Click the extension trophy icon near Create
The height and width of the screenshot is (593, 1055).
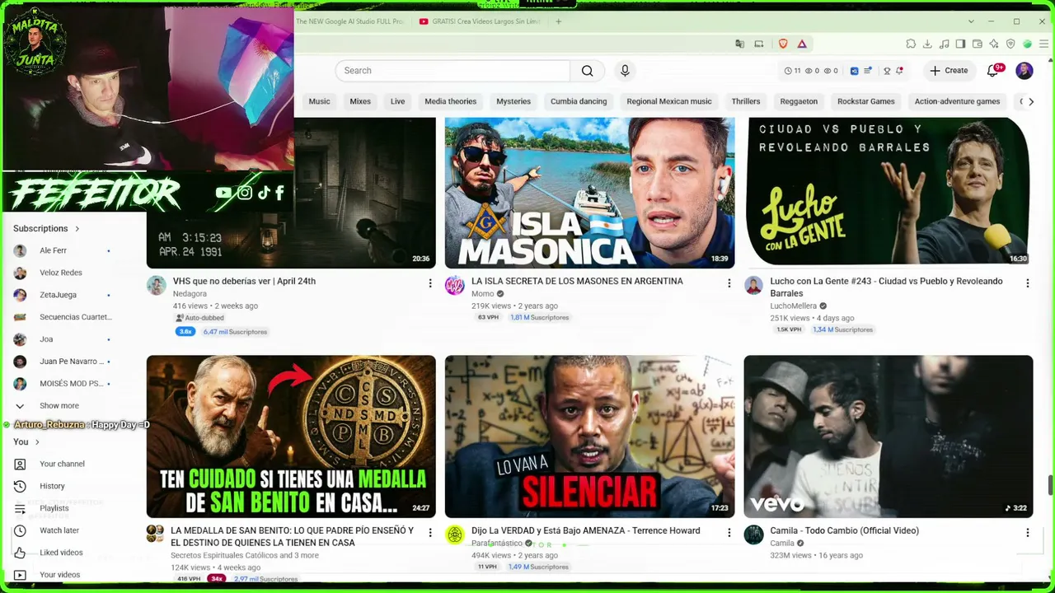click(887, 71)
